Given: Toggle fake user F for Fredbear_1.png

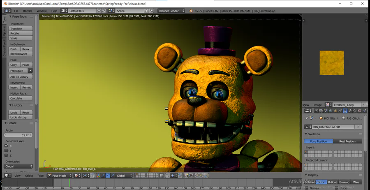Looking at the screenshot, I should 363,105.
